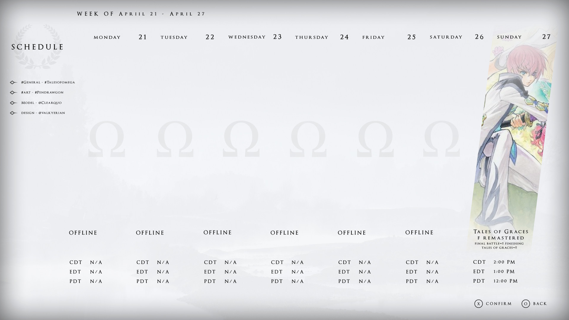Click Monday's OFFLINE status
The image size is (569, 320).
83,233
